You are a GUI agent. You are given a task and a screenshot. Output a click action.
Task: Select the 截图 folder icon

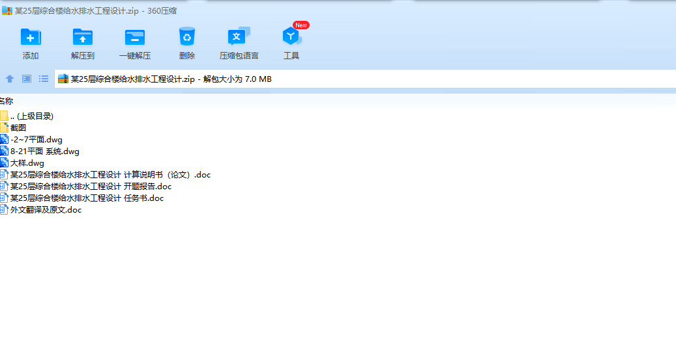pos(5,127)
